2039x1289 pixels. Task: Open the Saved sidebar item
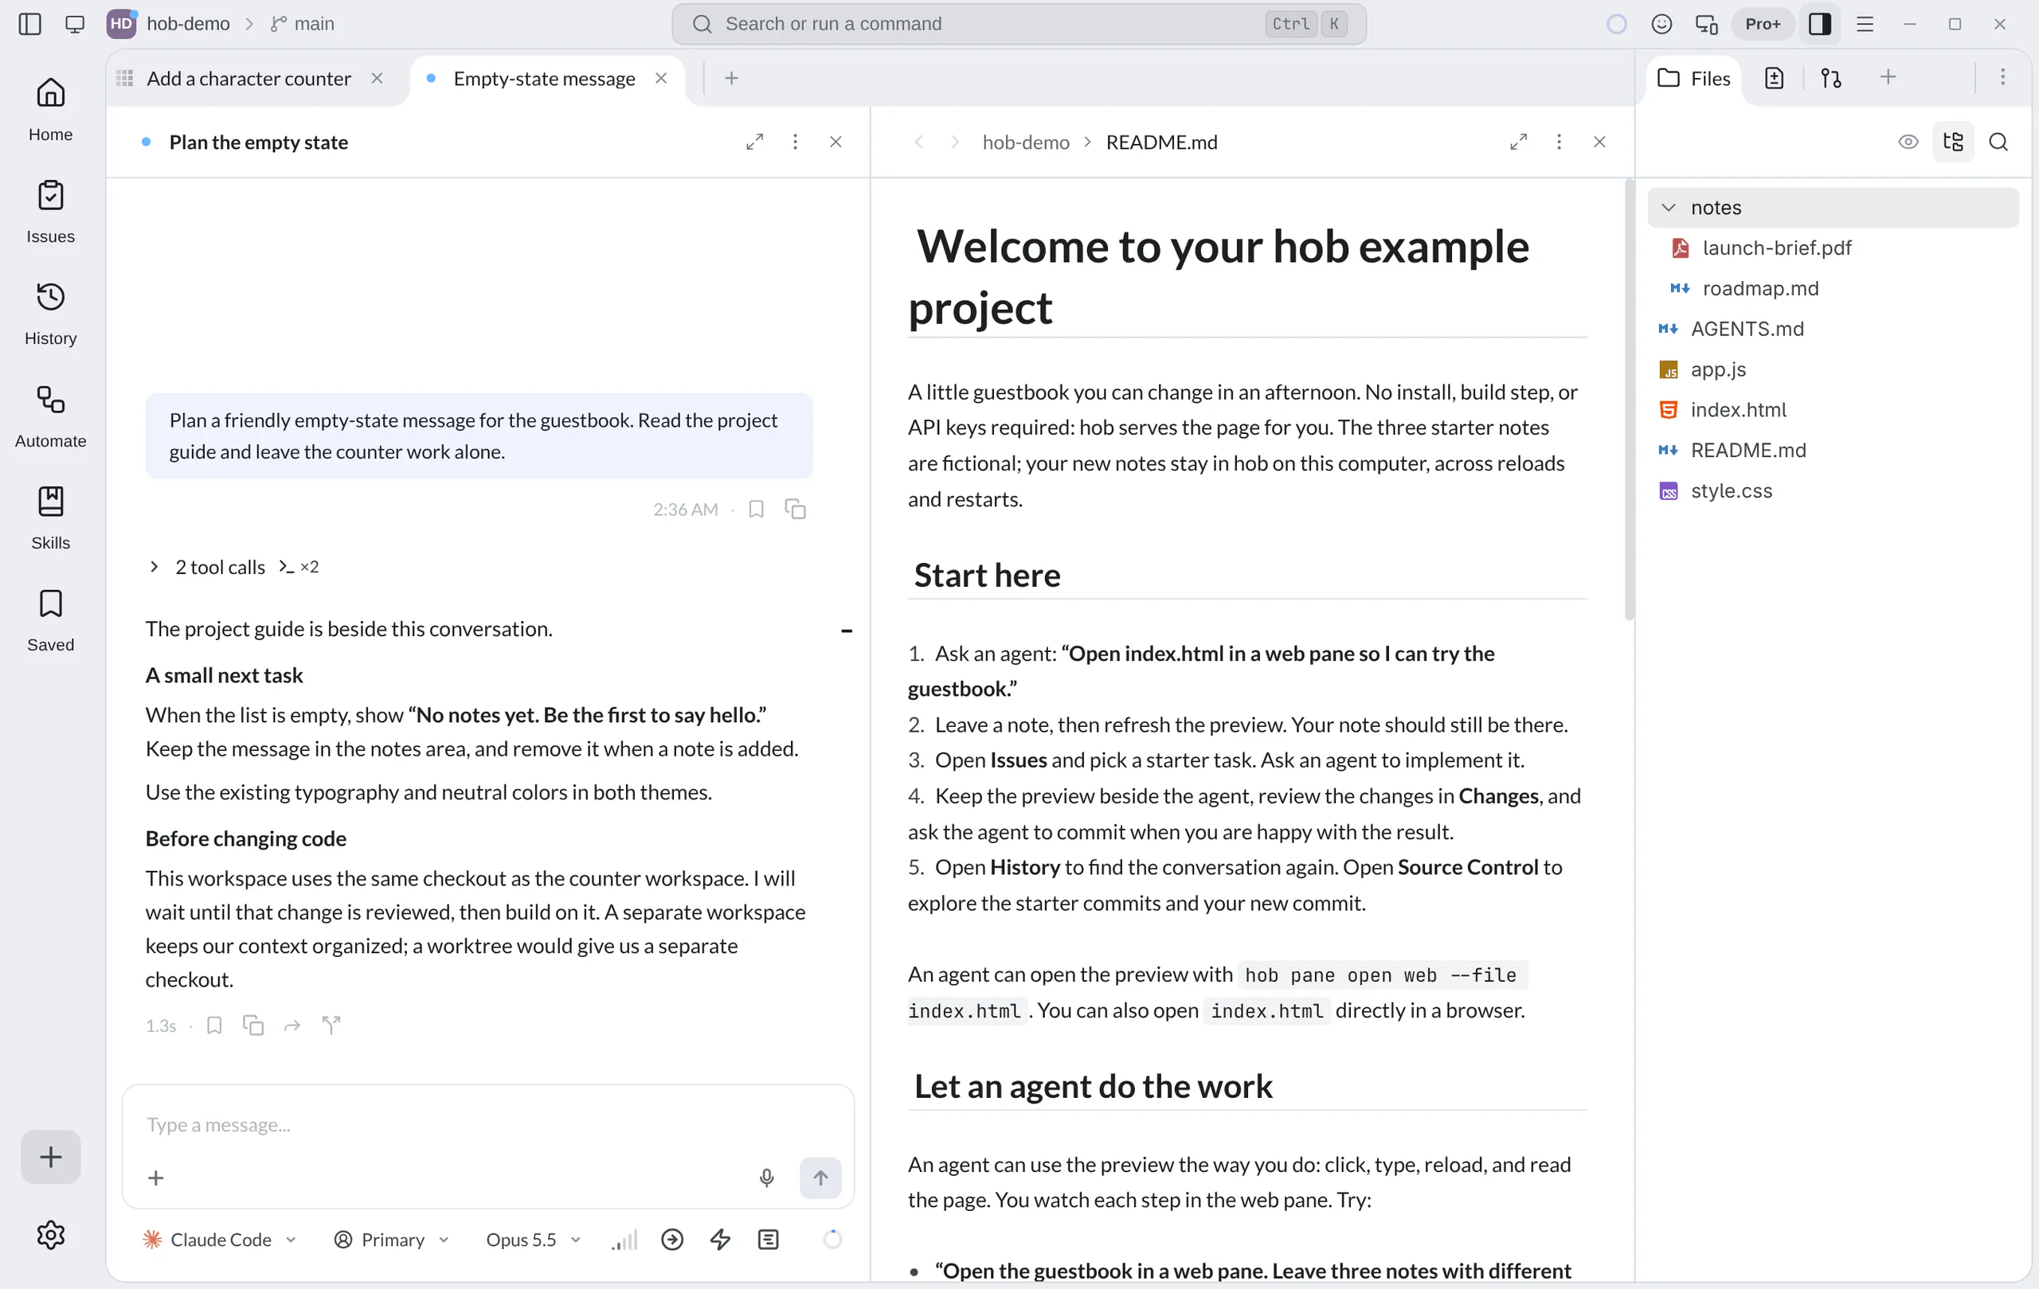(x=51, y=620)
